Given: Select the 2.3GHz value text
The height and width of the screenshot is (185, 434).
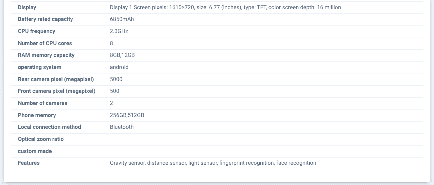Looking at the screenshot, I should coord(119,31).
